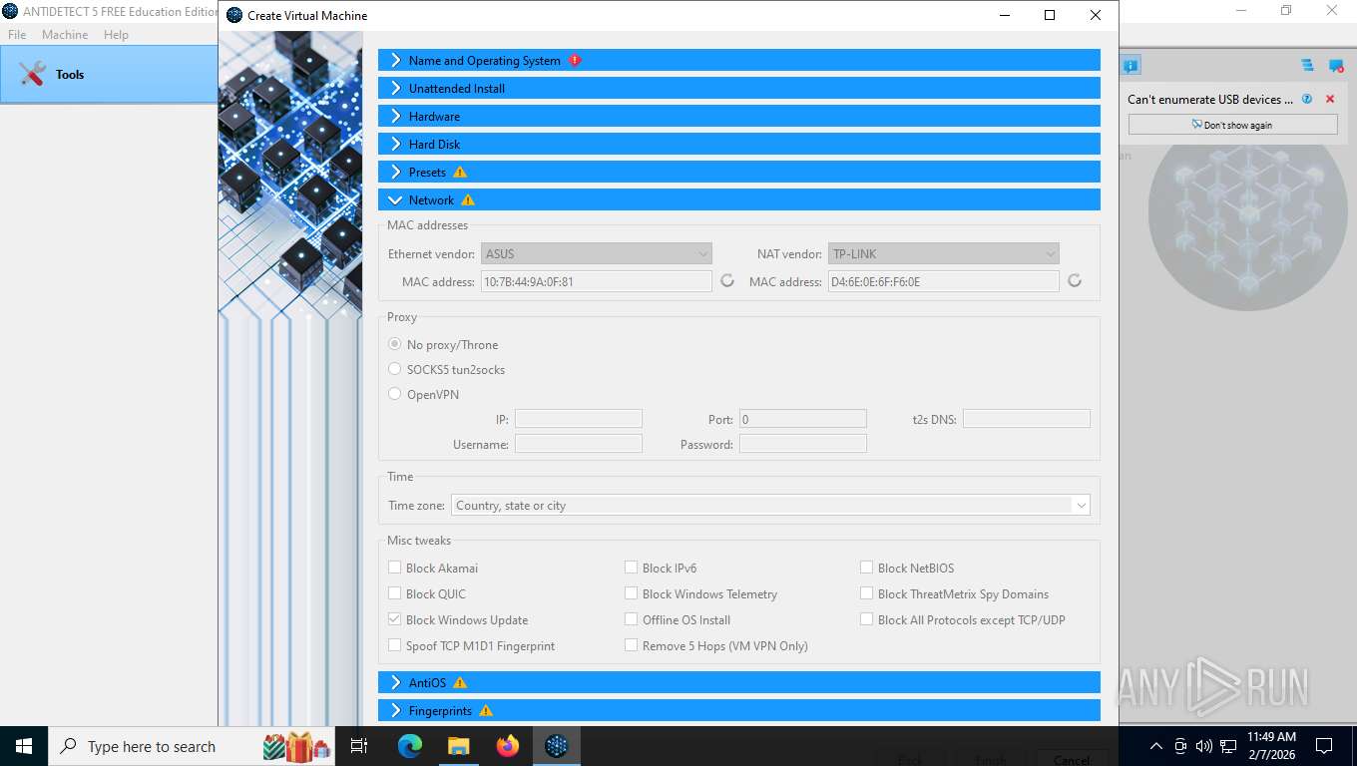
Task: Click the proxy IP input field
Action: pyautogui.click(x=579, y=419)
